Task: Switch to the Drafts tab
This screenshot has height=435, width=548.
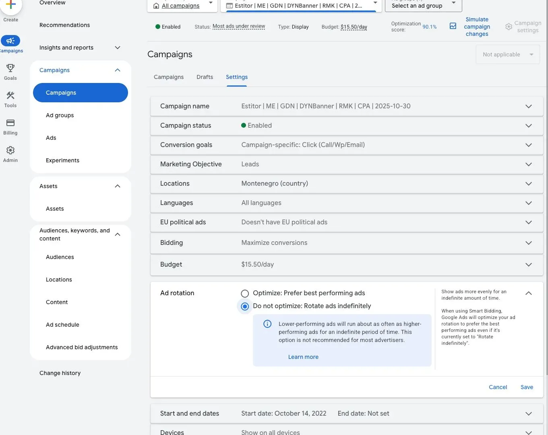Action: pos(205,77)
